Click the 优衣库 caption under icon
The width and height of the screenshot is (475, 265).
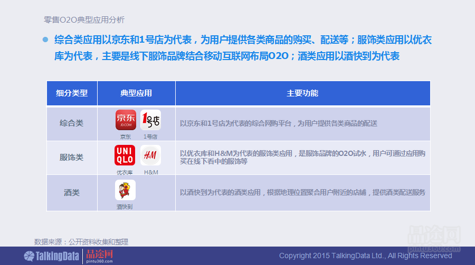(x=125, y=172)
